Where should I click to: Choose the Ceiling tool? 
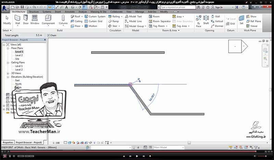click(x=76, y=21)
